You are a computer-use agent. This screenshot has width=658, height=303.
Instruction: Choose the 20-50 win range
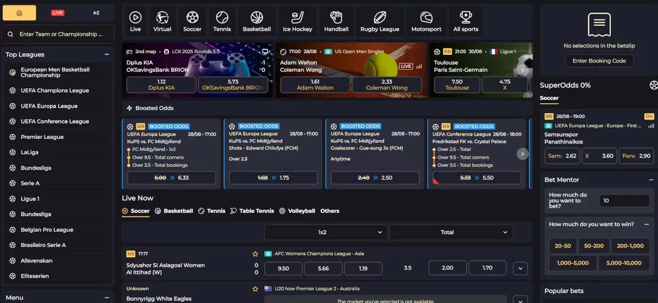point(563,246)
